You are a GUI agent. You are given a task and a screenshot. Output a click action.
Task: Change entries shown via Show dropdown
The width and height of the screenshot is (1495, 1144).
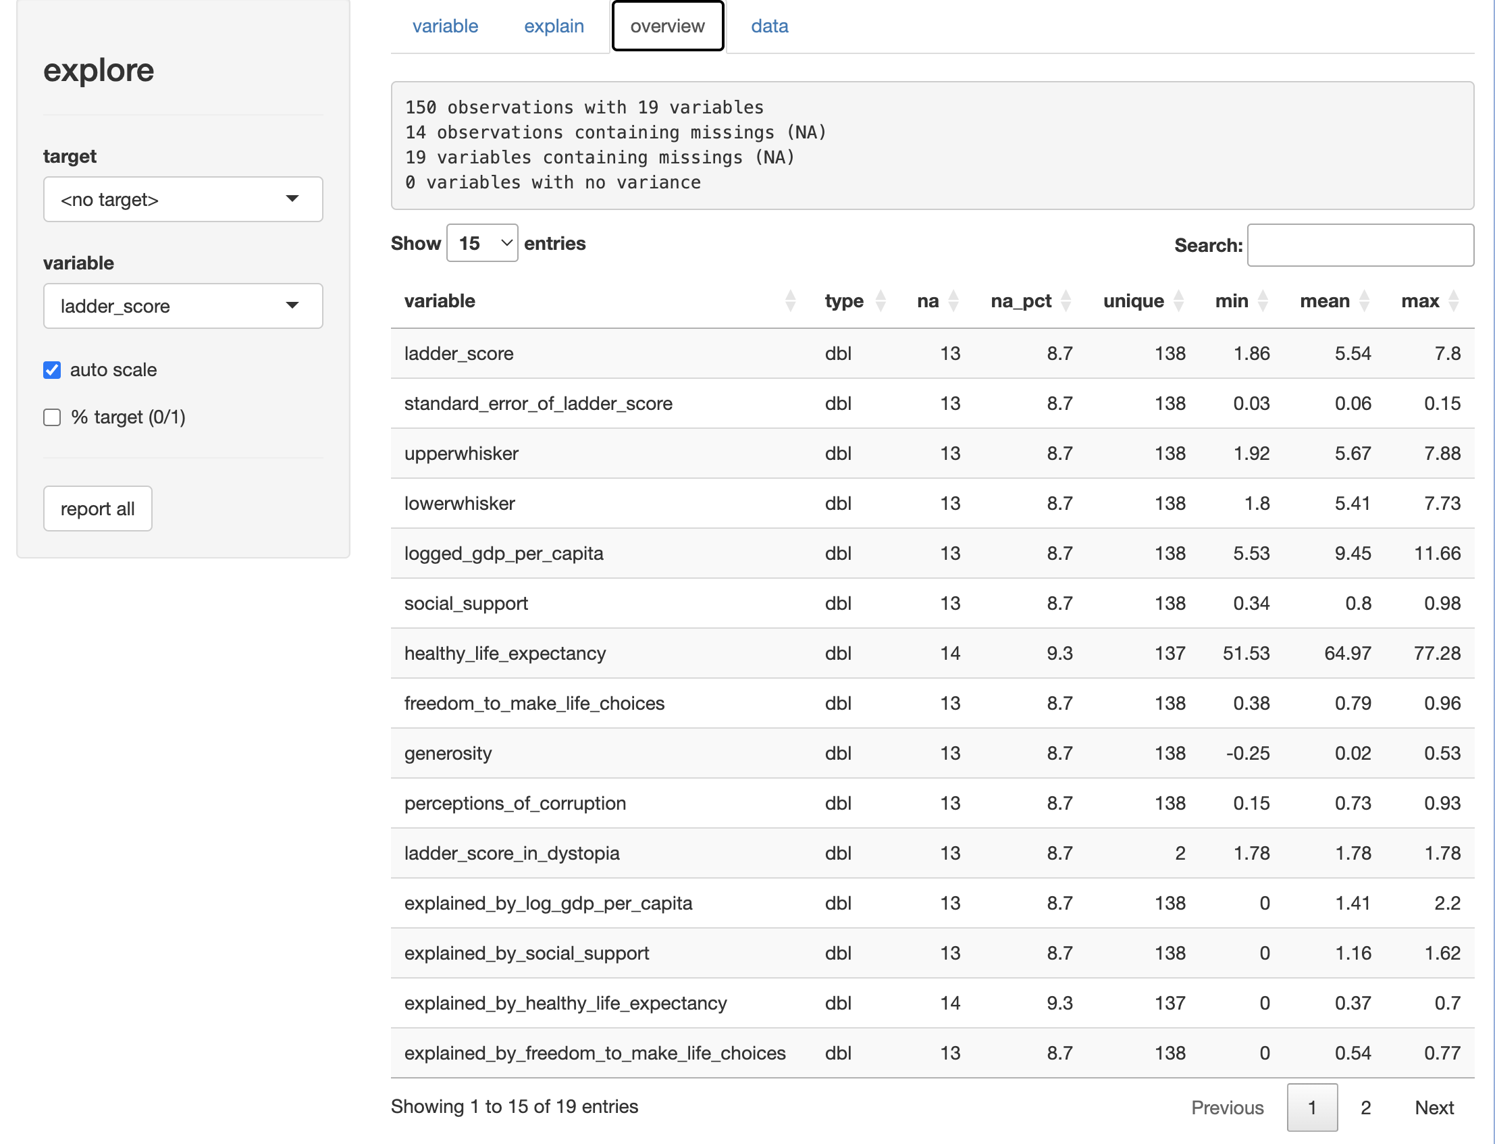[x=482, y=242]
